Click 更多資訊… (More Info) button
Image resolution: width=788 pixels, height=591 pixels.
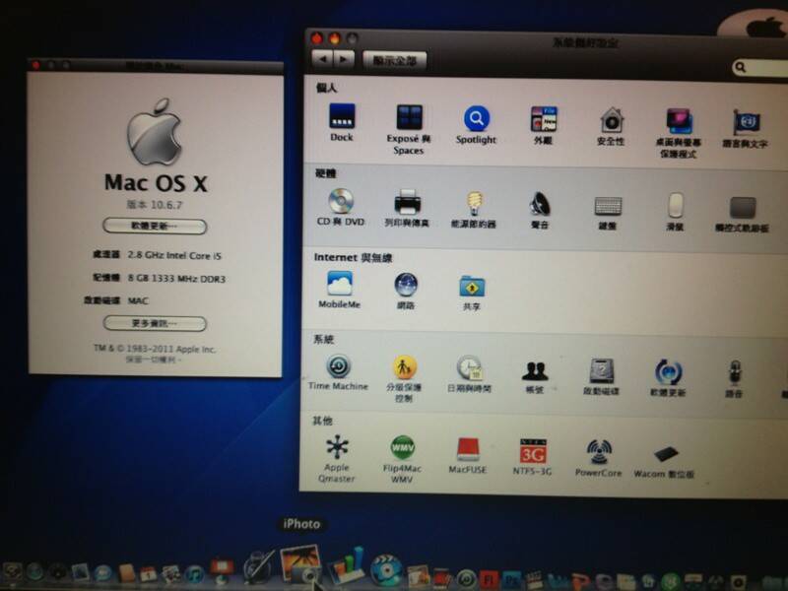click(x=155, y=323)
